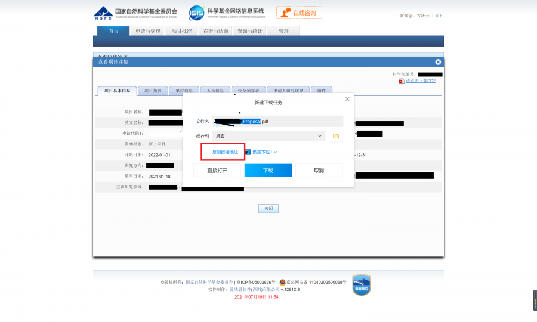Screen dimensions: 537x322
Task: Switch to the 项目摘要 tab
Action: click(x=153, y=91)
